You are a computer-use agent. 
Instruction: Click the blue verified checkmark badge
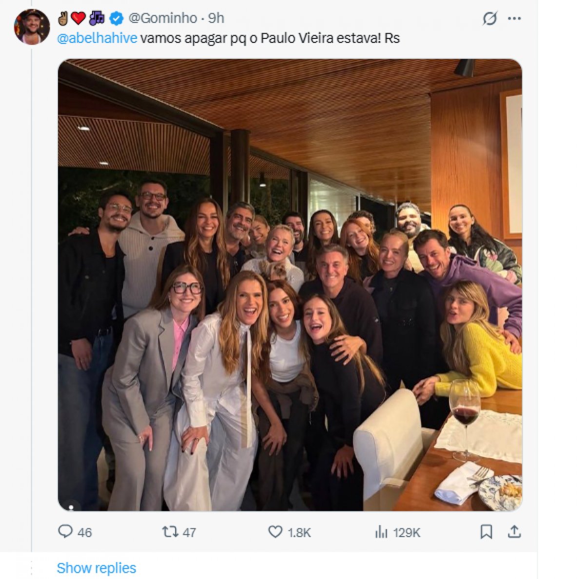[x=116, y=19]
